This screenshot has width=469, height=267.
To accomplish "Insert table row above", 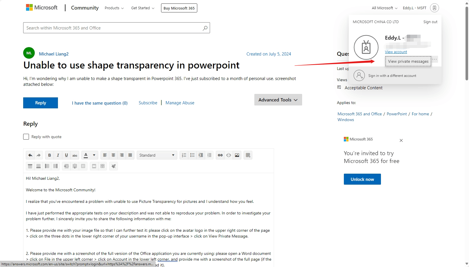I will pyautogui.click(x=30, y=166).
